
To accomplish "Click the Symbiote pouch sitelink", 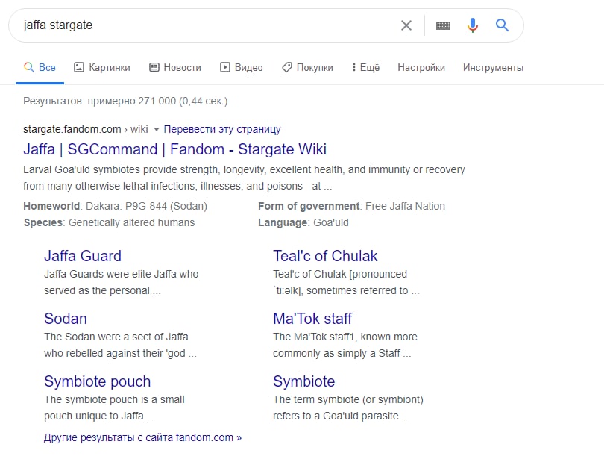I will 98,381.
